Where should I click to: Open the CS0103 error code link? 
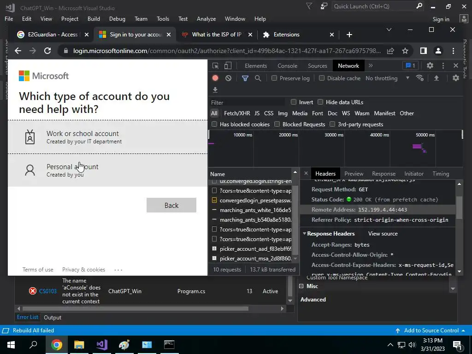[47, 291]
